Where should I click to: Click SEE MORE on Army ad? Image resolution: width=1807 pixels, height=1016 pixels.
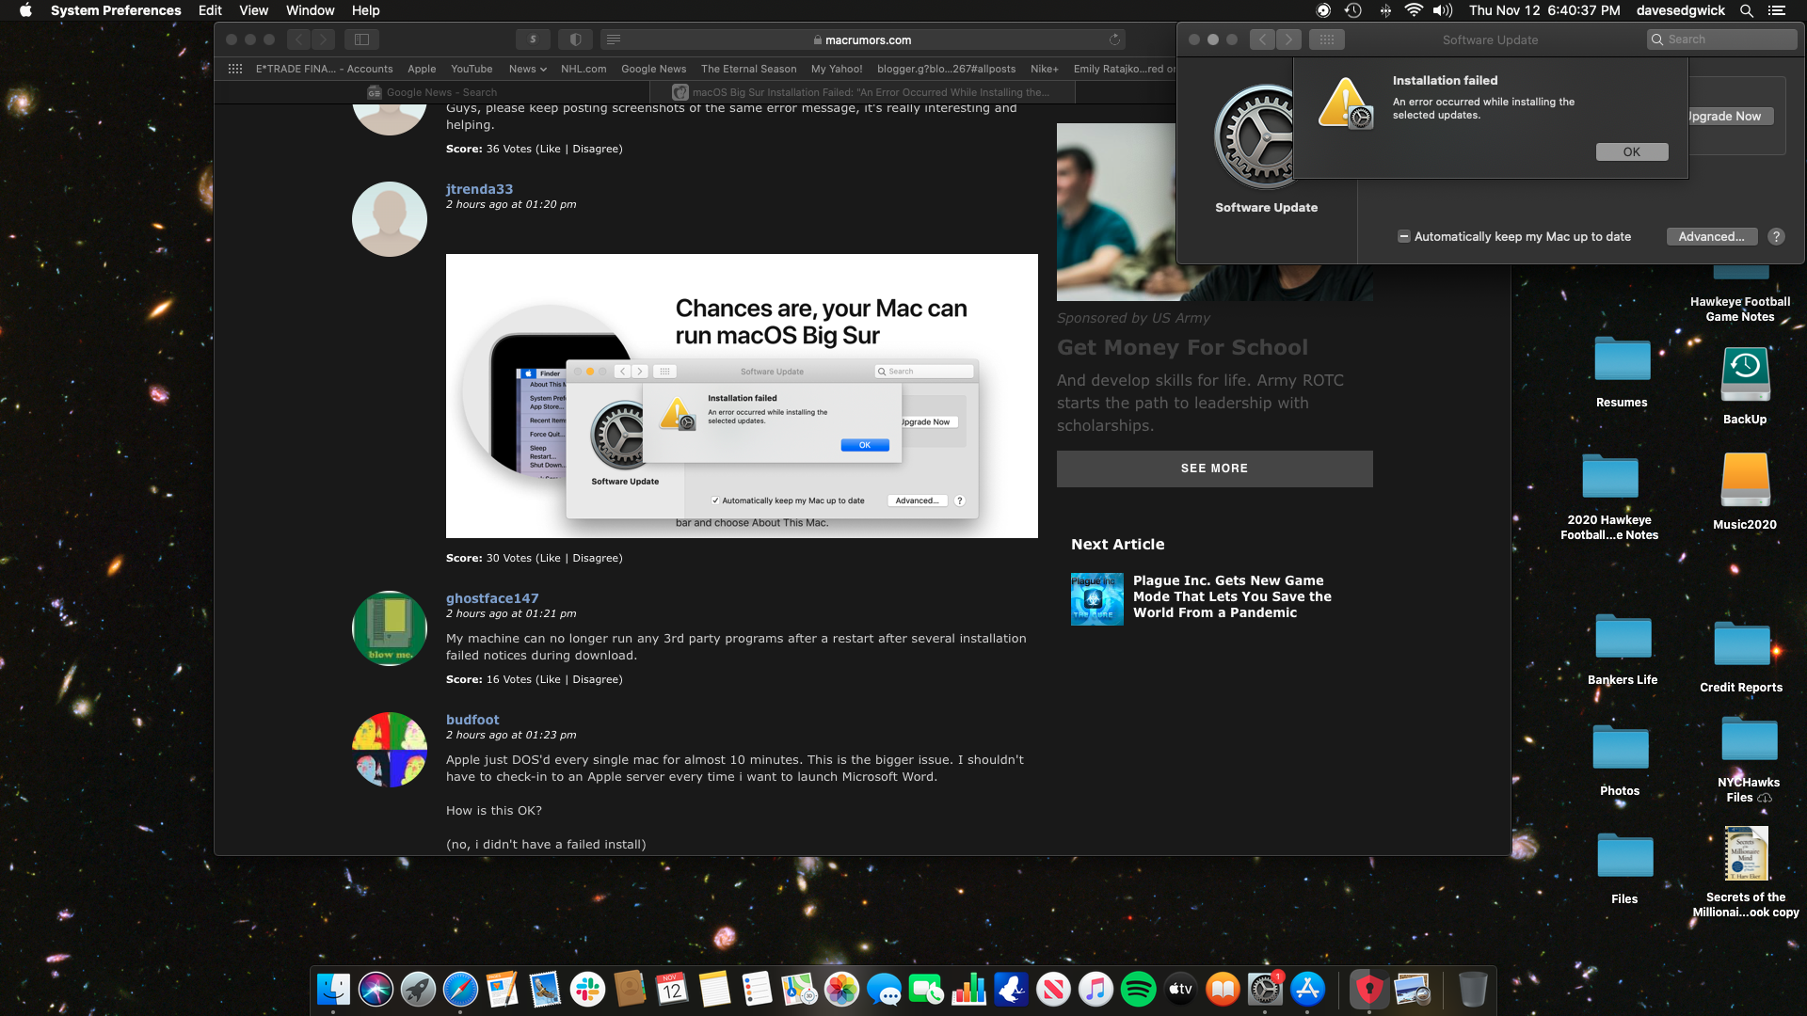tap(1214, 468)
